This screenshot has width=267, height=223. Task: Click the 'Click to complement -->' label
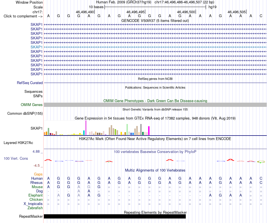pyautogui.click(x=23, y=16)
